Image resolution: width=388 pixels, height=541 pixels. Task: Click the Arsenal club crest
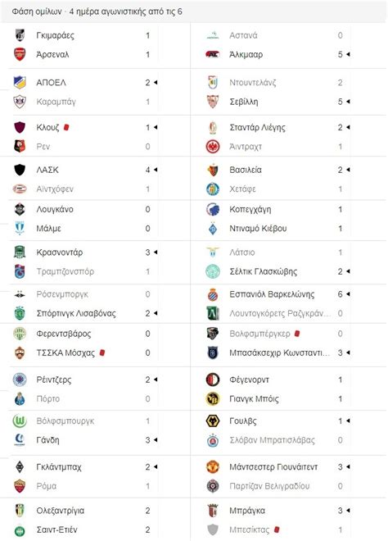click(x=20, y=55)
